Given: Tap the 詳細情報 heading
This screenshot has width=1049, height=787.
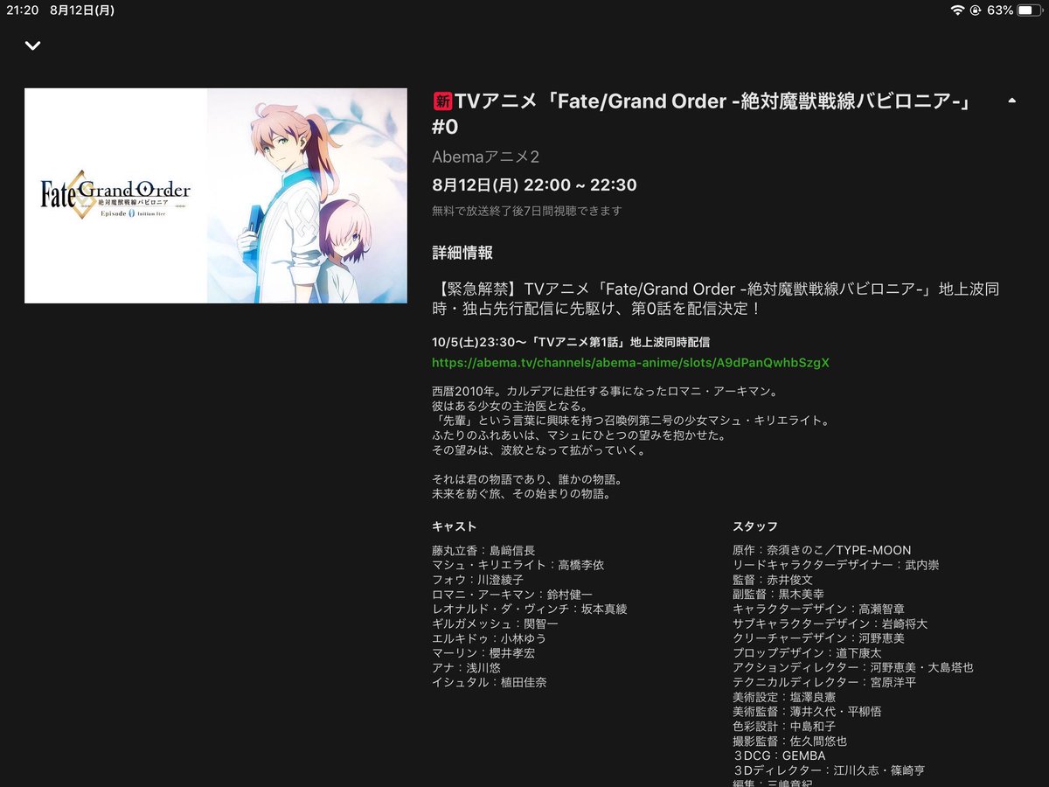Looking at the screenshot, I should 462,253.
